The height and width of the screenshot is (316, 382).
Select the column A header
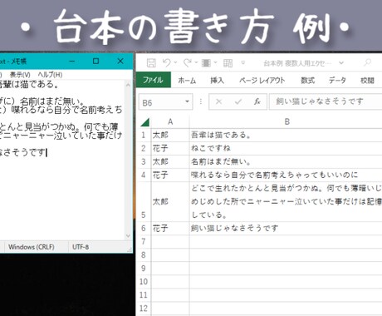pyautogui.click(x=170, y=121)
